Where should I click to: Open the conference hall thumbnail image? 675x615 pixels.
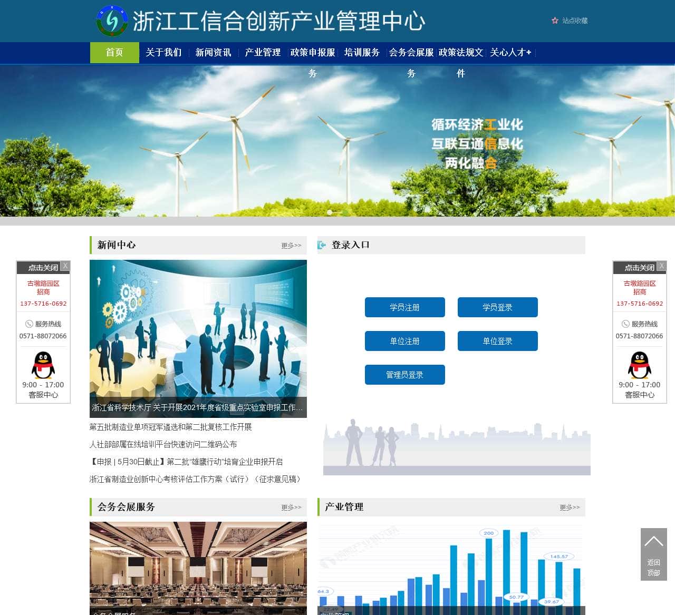coord(198,568)
